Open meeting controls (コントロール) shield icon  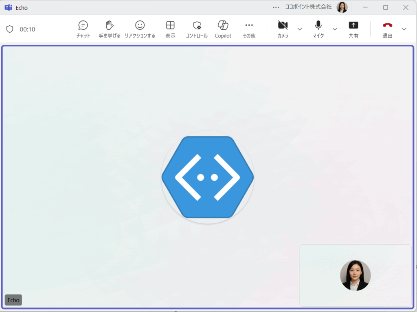point(197,29)
